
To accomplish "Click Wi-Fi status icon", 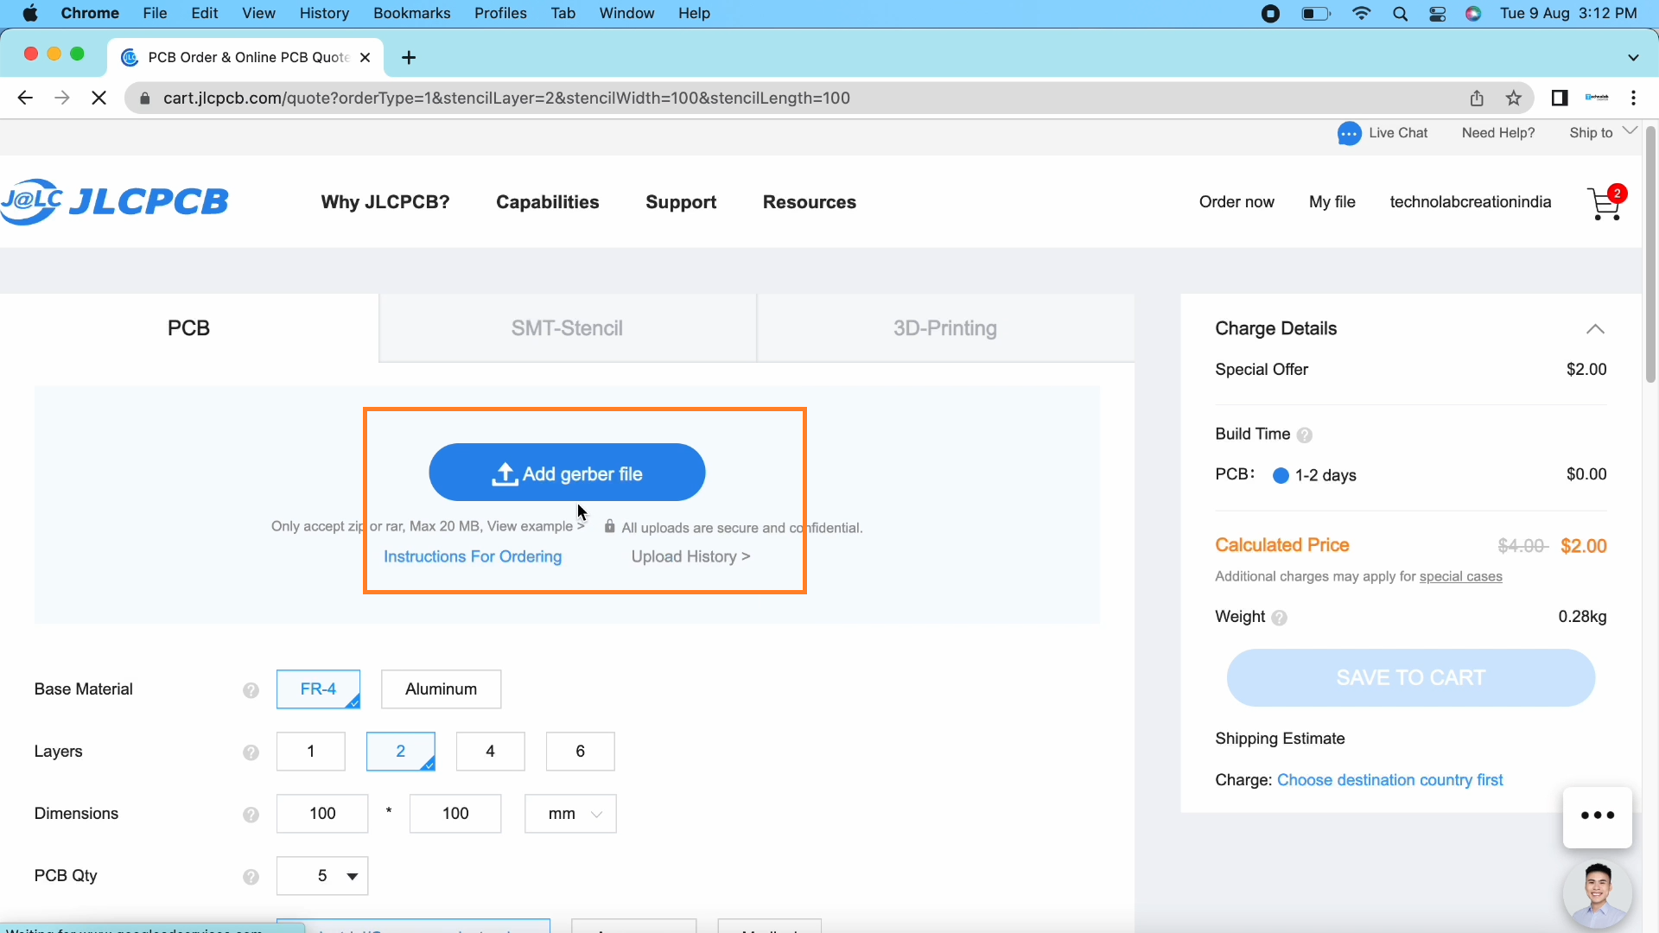I will coord(1362,14).
